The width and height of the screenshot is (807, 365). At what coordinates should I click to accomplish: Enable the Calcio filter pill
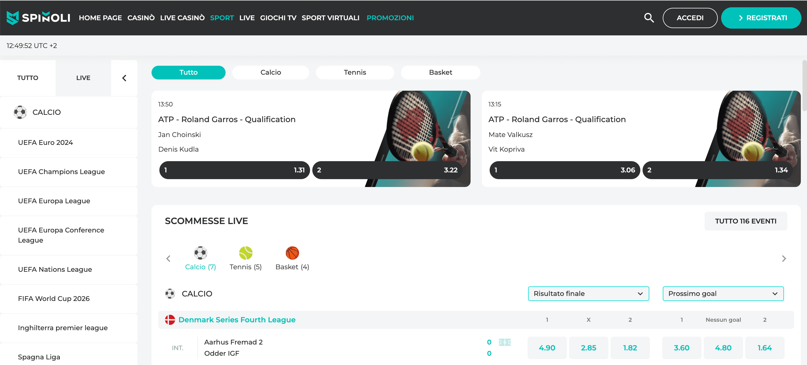[x=270, y=72]
